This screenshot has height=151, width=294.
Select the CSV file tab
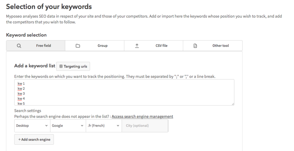pyautogui.click(x=154, y=45)
